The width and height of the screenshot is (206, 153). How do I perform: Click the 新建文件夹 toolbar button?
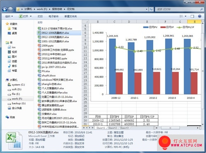click(70, 16)
